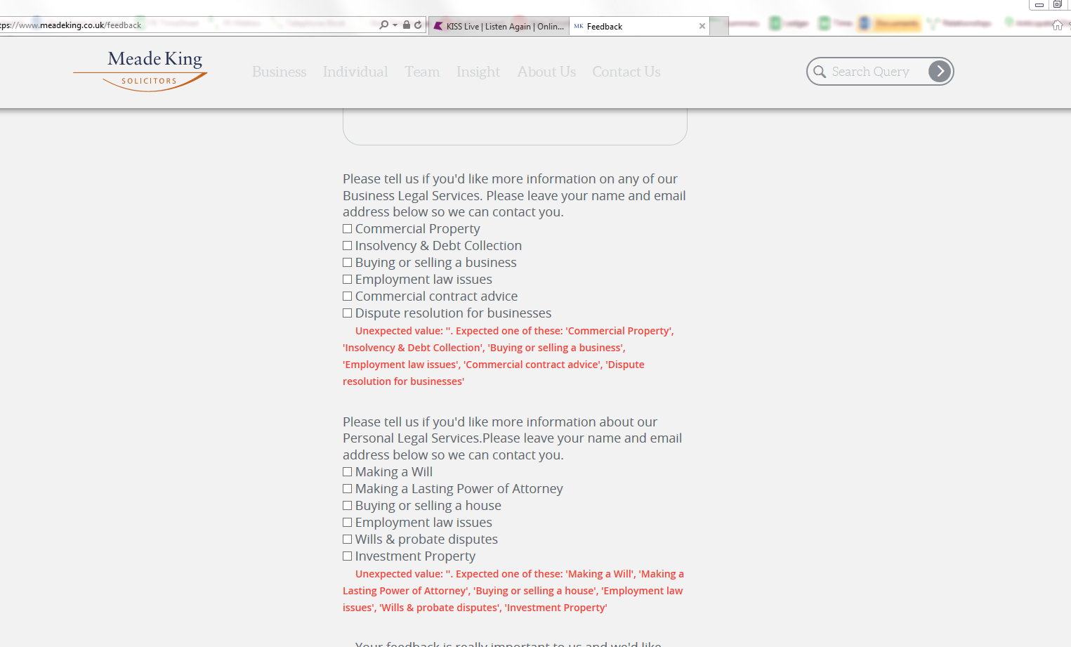The image size is (1071, 647).
Task: Open the Team navigation menu
Action: tap(421, 72)
